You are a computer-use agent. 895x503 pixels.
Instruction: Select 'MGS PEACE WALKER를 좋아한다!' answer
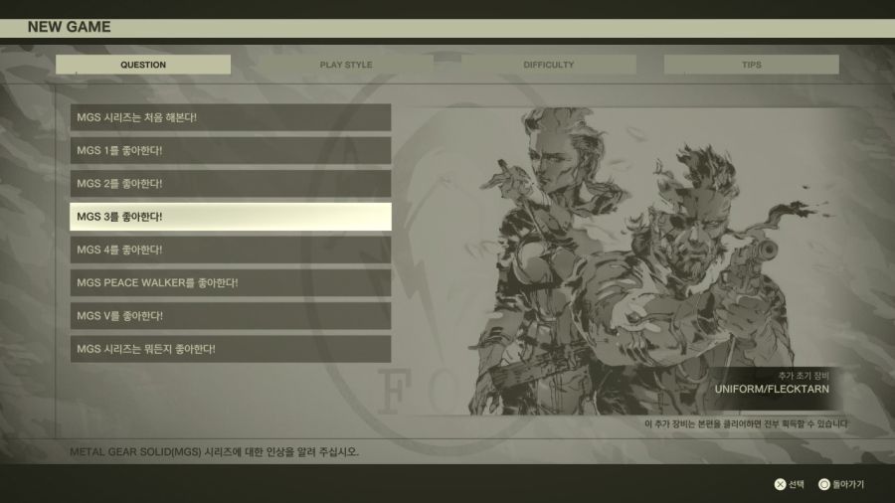point(231,282)
